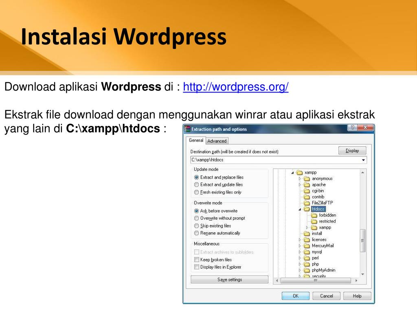Expand the php folder node
The image size is (417, 313).
(x=300, y=264)
